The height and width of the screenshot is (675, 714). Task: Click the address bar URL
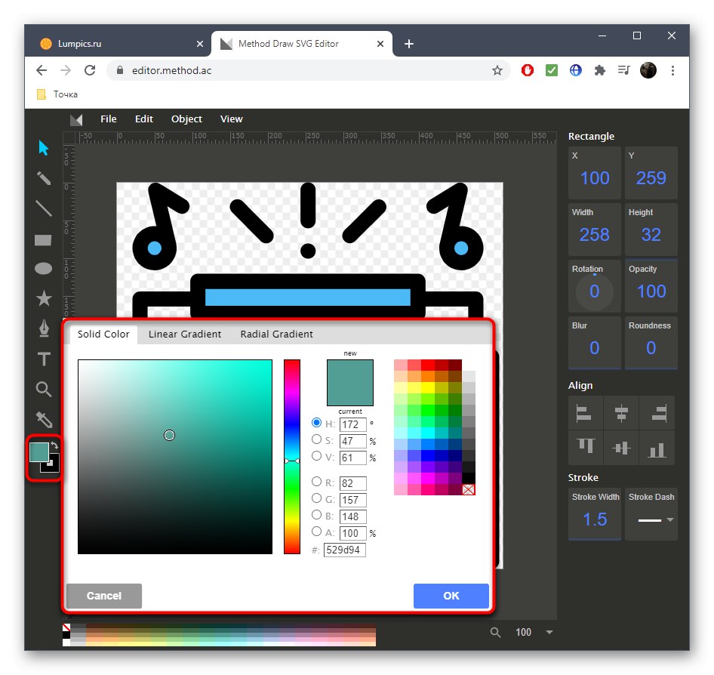coord(171,70)
